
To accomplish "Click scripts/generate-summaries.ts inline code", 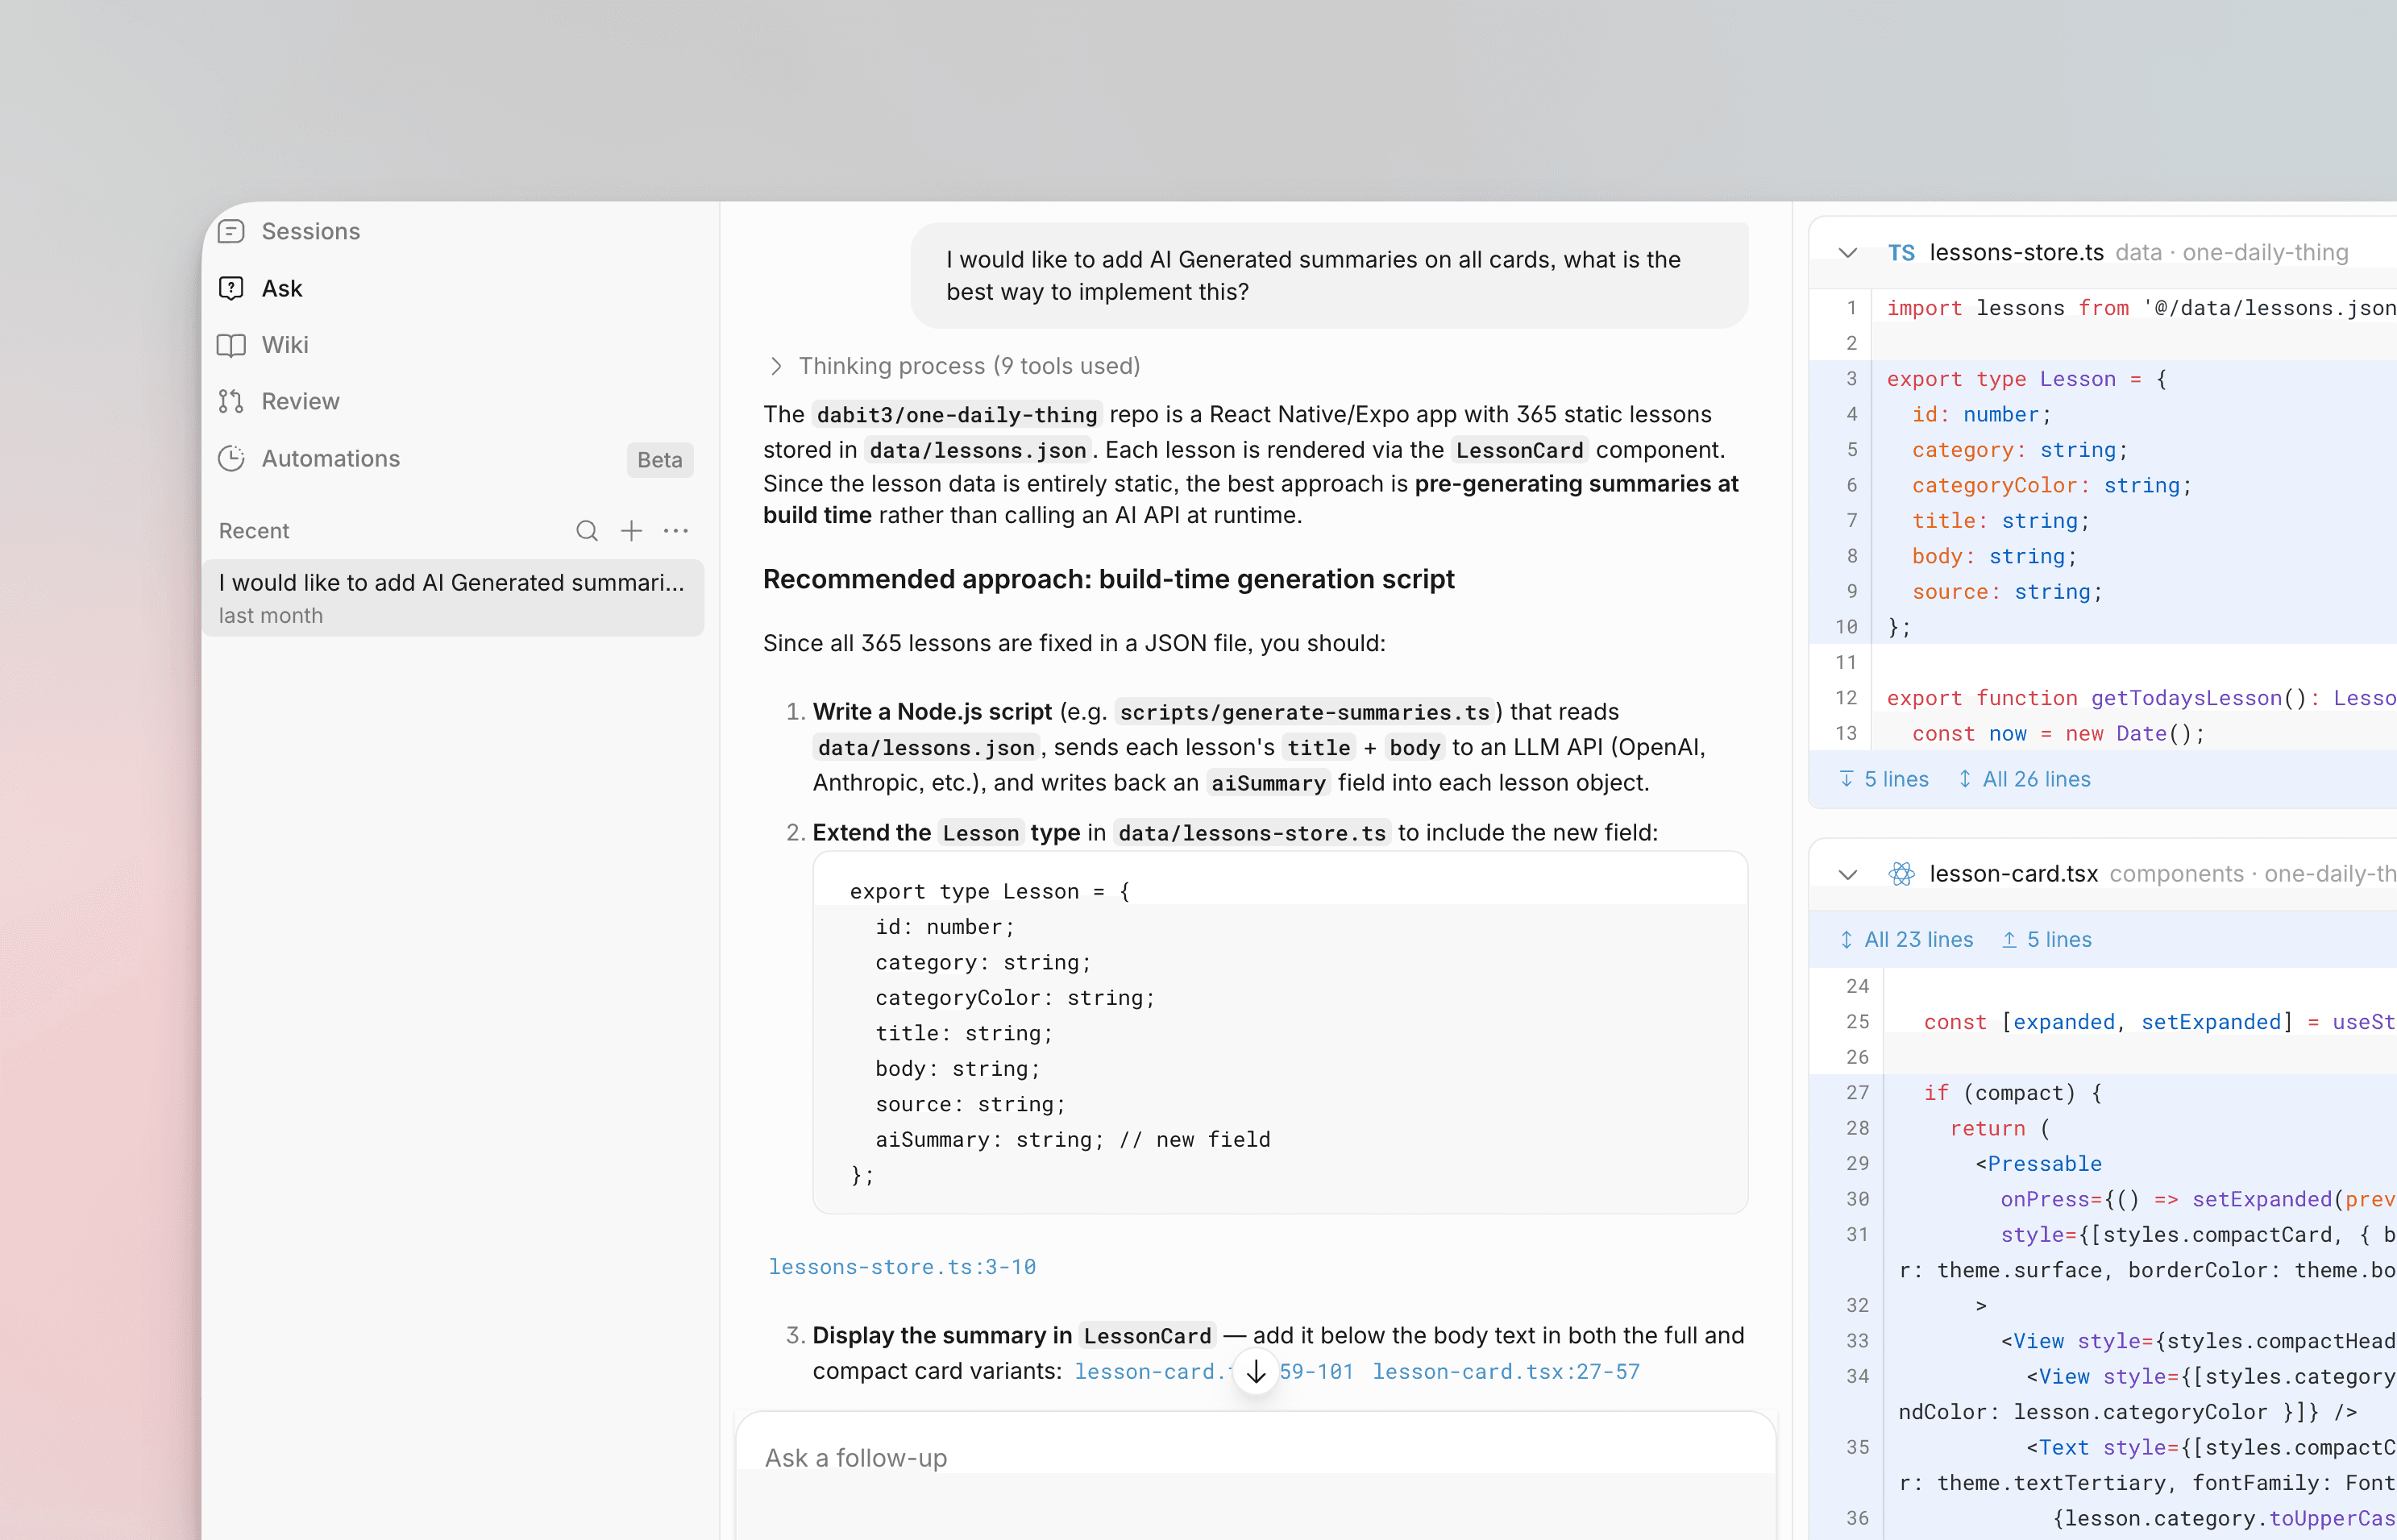I will 1305,712.
